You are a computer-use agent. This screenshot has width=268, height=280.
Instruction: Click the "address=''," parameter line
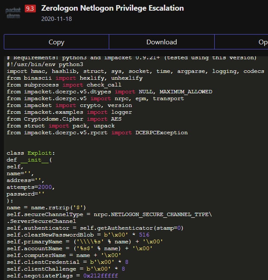(x=25, y=180)
